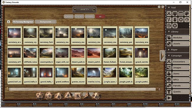Open the Party Sheet people icon
The height and width of the screenshot is (108, 192).
coord(175,14)
